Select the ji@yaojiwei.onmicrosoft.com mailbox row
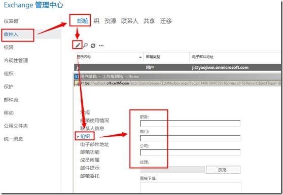 point(178,67)
